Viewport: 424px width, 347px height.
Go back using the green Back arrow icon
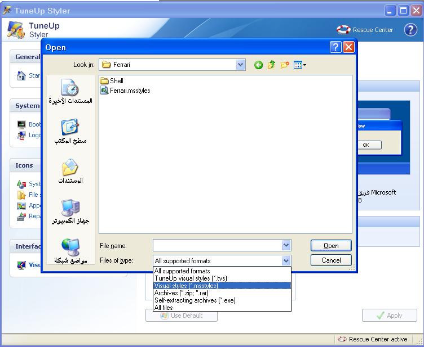click(258, 65)
